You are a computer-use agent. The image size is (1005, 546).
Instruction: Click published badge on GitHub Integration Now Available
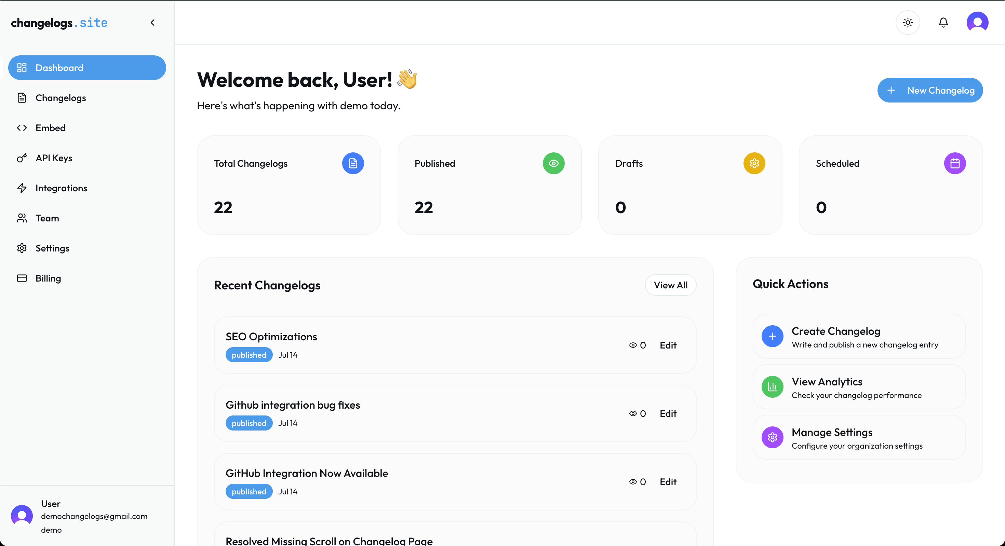pos(249,491)
